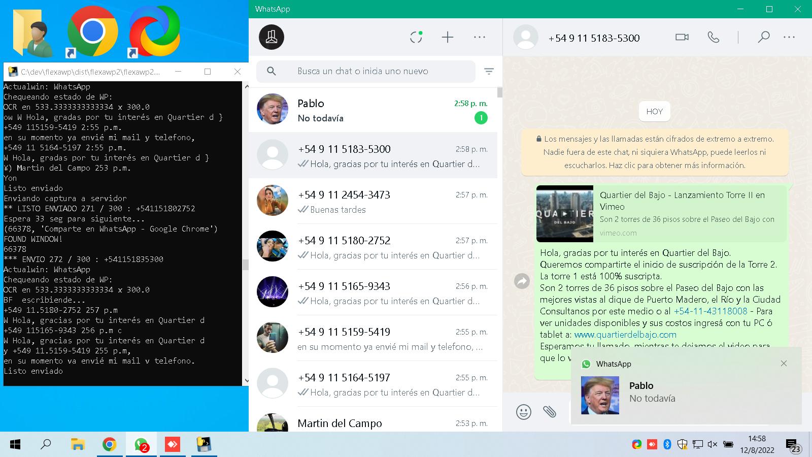This screenshot has width=812, height=457.
Task: Click phone link +54-11-43118008
Action: tap(710, 311)
